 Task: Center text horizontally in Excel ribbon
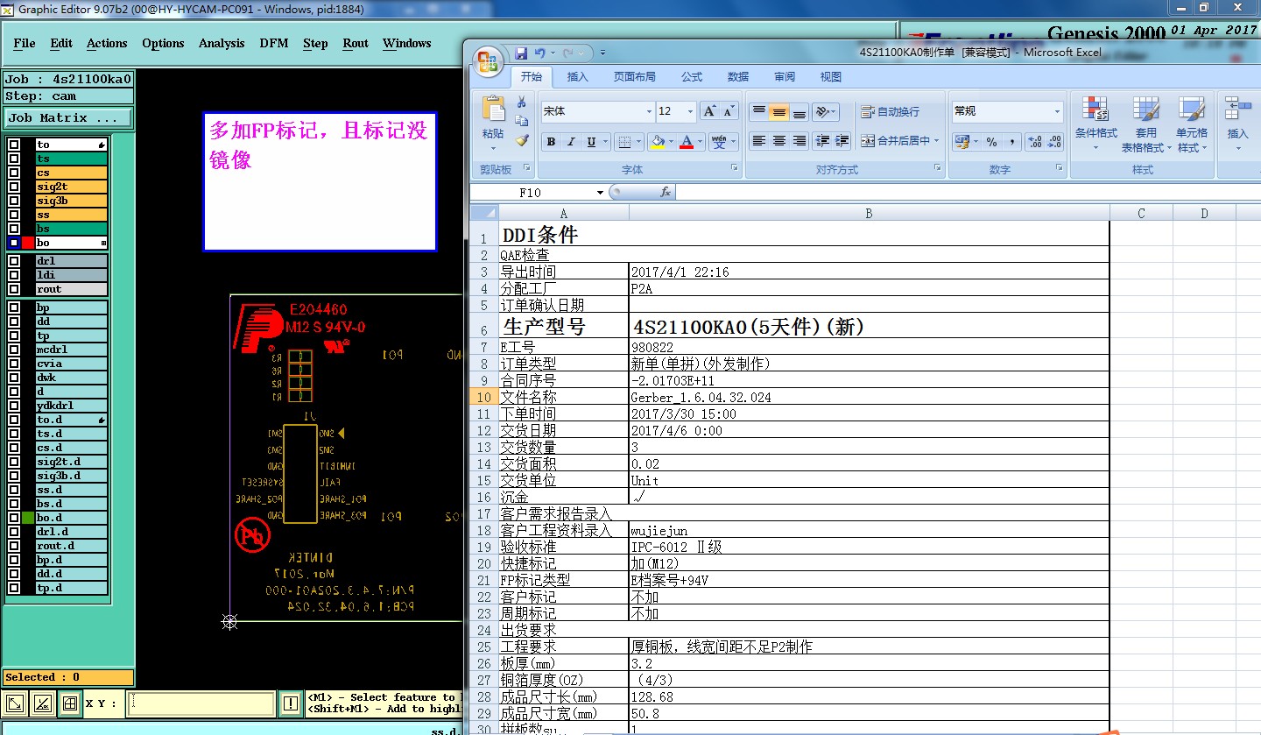(x=778, y=141)
